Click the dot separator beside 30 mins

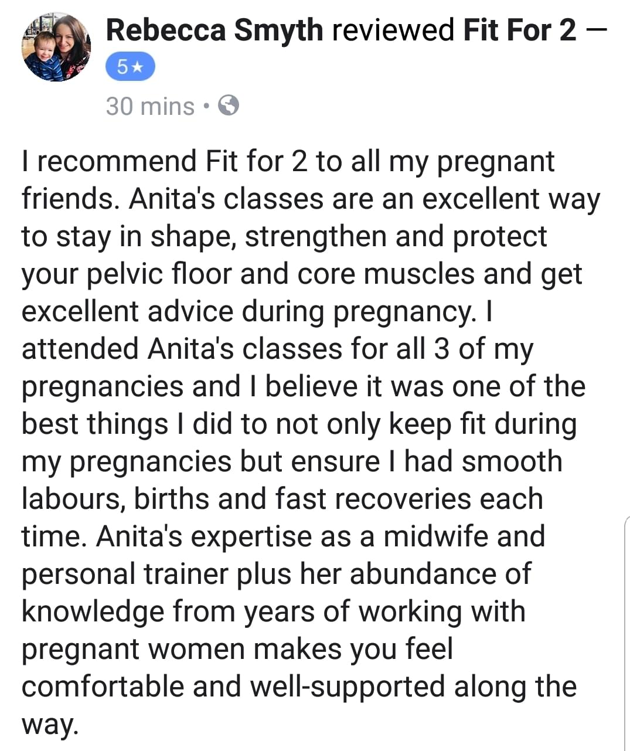(x=206, y=107)
